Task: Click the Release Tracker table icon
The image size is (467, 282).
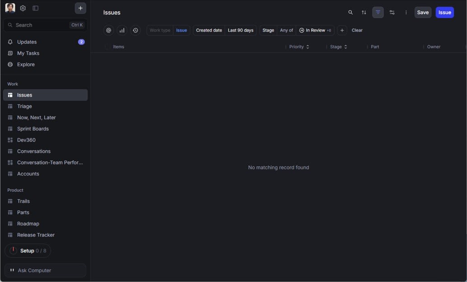Action: (x=10, y=235)
